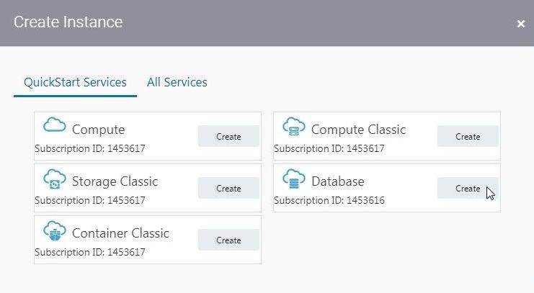Click the Create Instance dialog title
Image resolution: width=534 pixels, height=293 pixels.
pyautogui.click(x=68, y=22)
